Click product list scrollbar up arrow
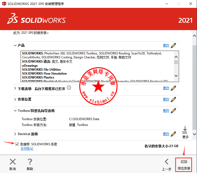 [176, 57]
